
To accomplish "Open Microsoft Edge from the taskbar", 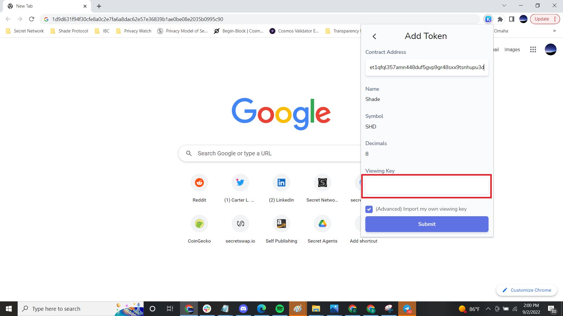I will click(262, 309).
